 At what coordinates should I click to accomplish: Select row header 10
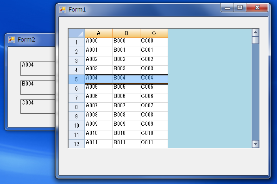(x=76, y=125)
